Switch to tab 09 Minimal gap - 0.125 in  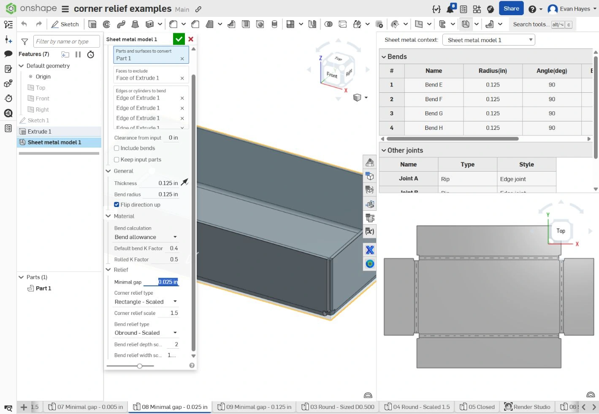[254, 407]
